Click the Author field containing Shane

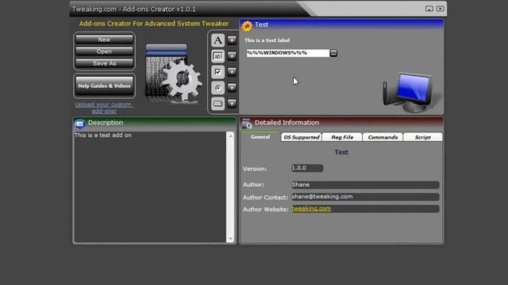[365, 184]
